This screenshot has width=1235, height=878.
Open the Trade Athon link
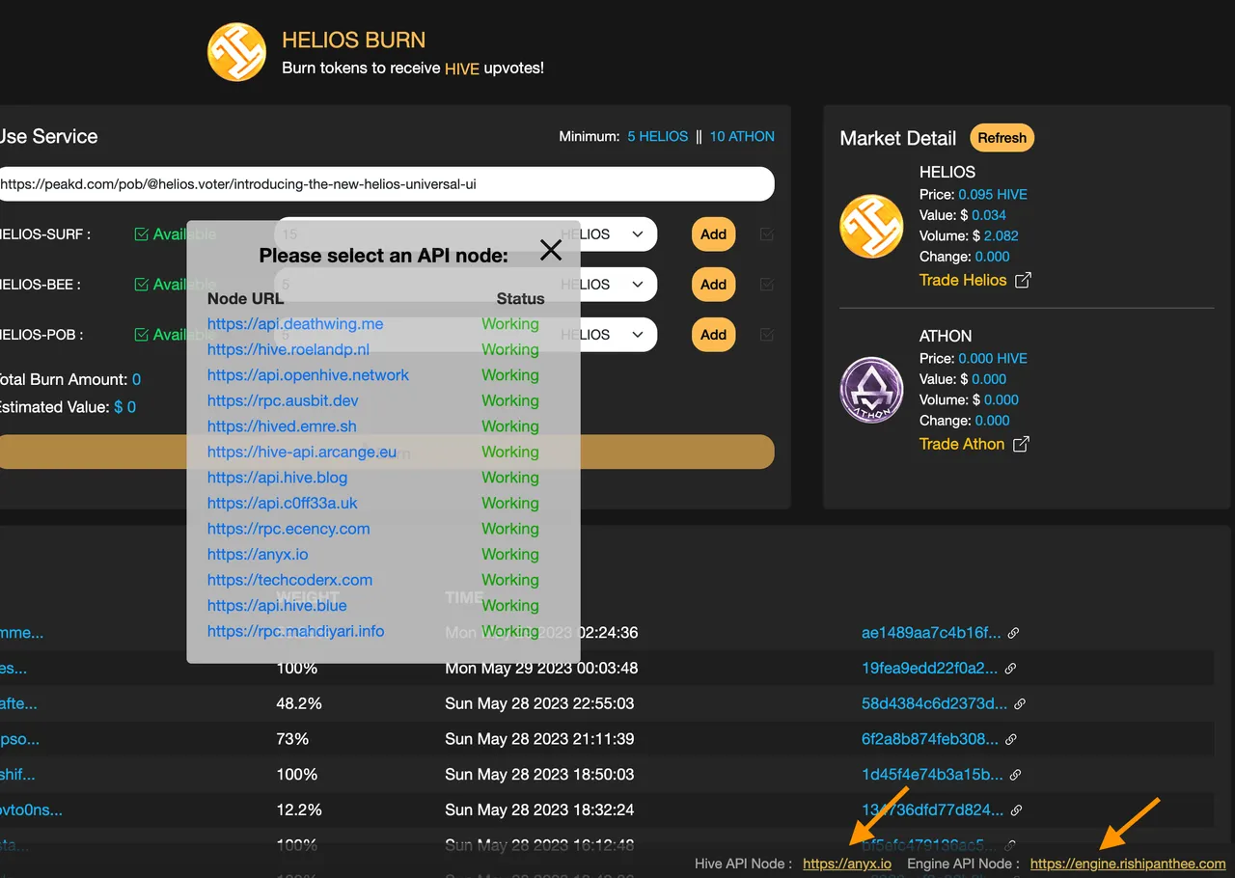click(x=962, y=444)
